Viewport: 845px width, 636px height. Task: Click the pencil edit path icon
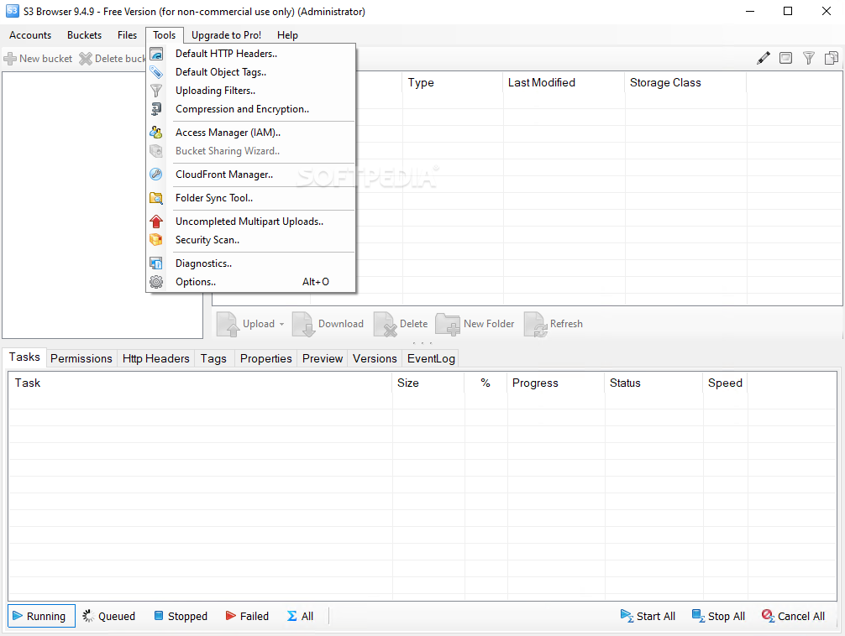(x=763, y=58)
